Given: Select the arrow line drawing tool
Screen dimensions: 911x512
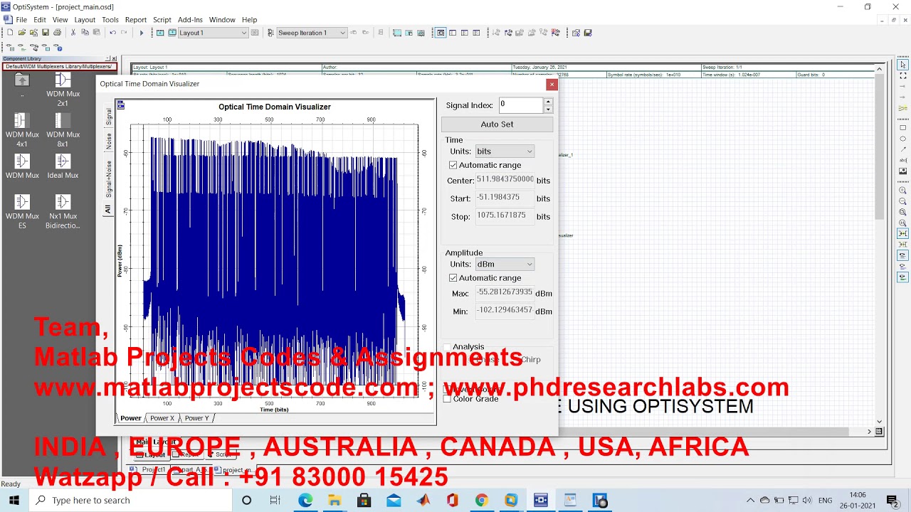Looking at the screenshot, I should [902, 149].
